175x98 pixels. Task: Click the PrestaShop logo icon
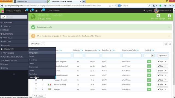[2, 11]
